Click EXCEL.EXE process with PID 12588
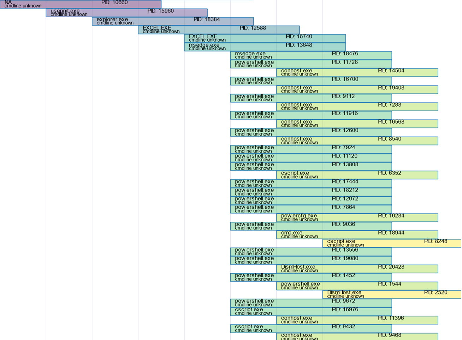This screenshot has width=462, height=340. coord(219,30)
